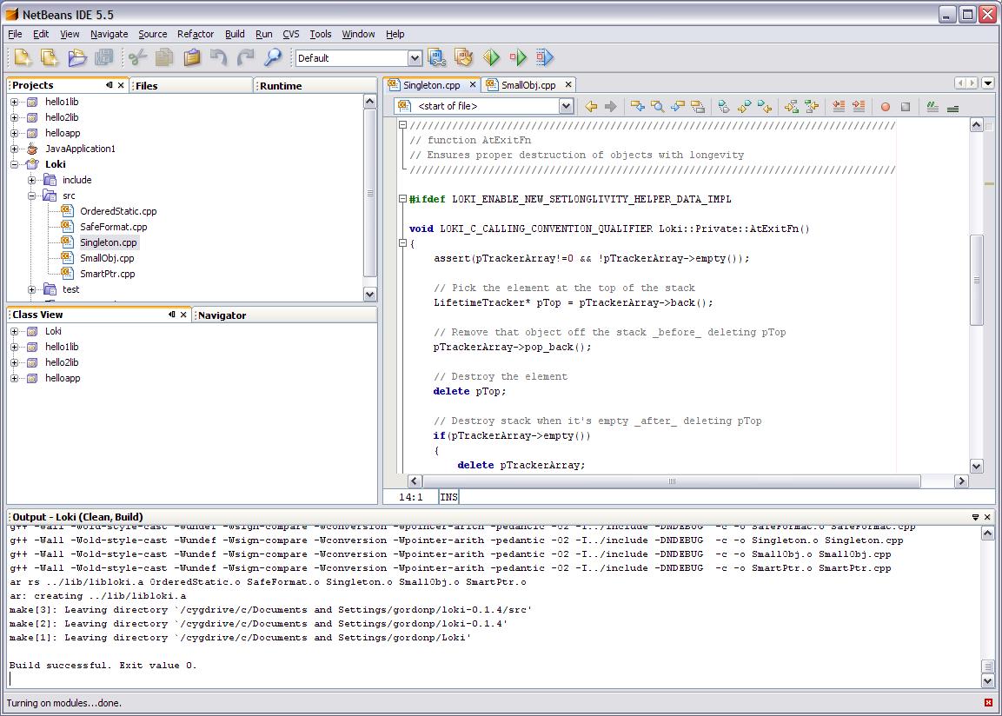Start macro recording with red circle
The image size is (1002, 716).
885,107
